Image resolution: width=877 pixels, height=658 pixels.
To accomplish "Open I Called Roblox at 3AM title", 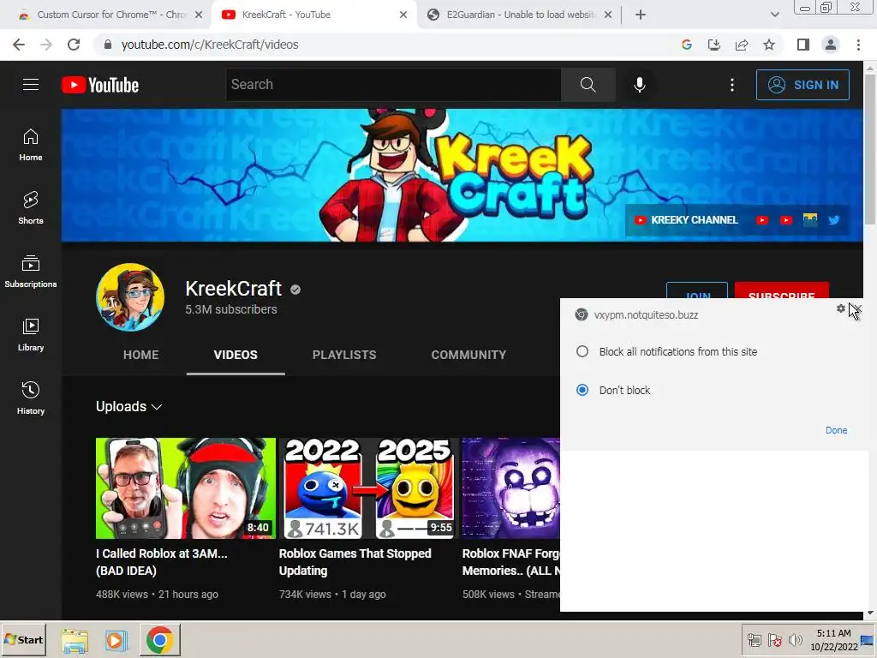I will point(162,562).
